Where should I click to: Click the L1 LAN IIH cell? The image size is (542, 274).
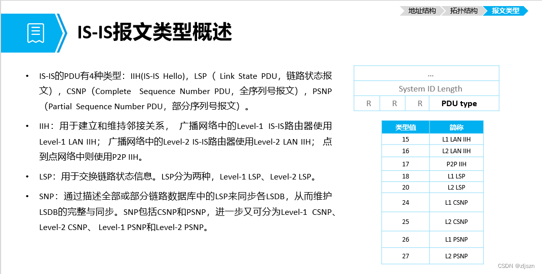[x=456, y=140]
